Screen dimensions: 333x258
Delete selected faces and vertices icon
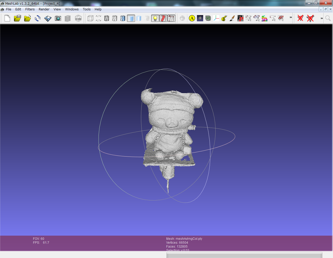(310, 18)
